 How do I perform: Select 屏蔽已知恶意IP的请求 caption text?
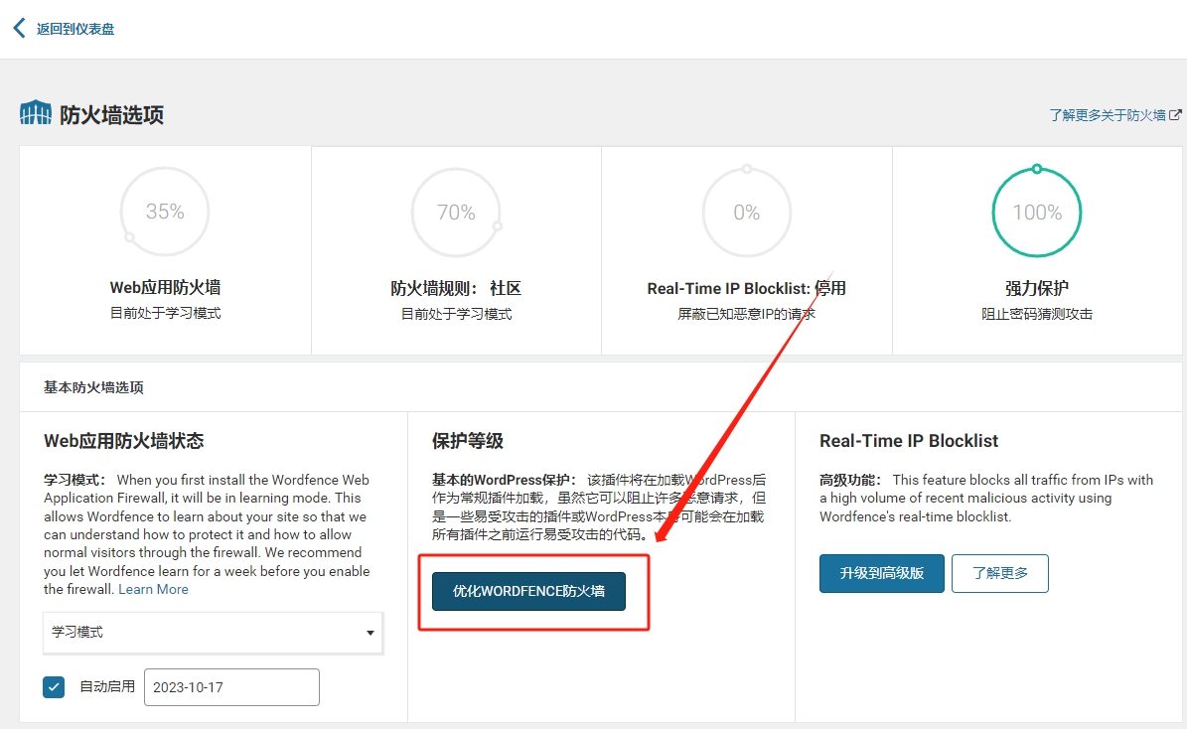point(746,314)
